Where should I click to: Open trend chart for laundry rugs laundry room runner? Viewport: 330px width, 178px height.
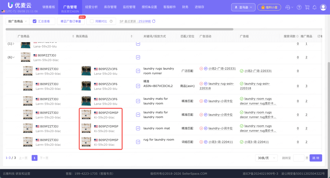[x=138, y=71]
